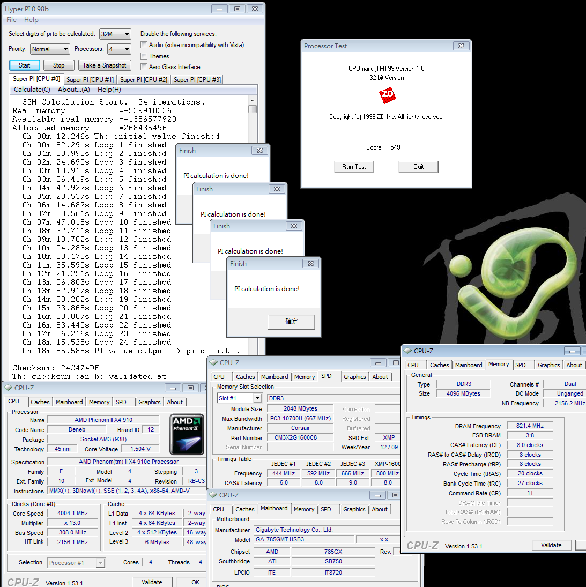
Task: Minimize the CPU-Z CPU tab window
Action: click(173, 388)
